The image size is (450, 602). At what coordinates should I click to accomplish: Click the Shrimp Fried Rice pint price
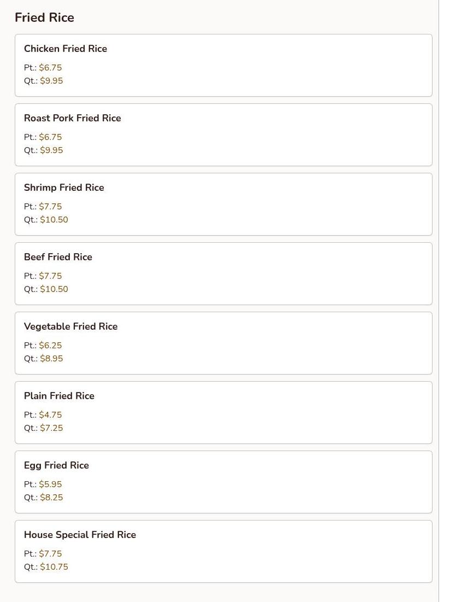50,207
